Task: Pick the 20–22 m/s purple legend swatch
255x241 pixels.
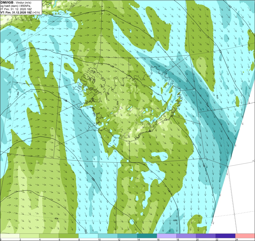Action: click(206, 236)
